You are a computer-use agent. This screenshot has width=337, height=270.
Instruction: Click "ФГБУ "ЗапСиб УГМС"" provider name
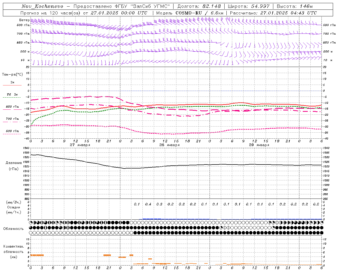tap(142, 6)
